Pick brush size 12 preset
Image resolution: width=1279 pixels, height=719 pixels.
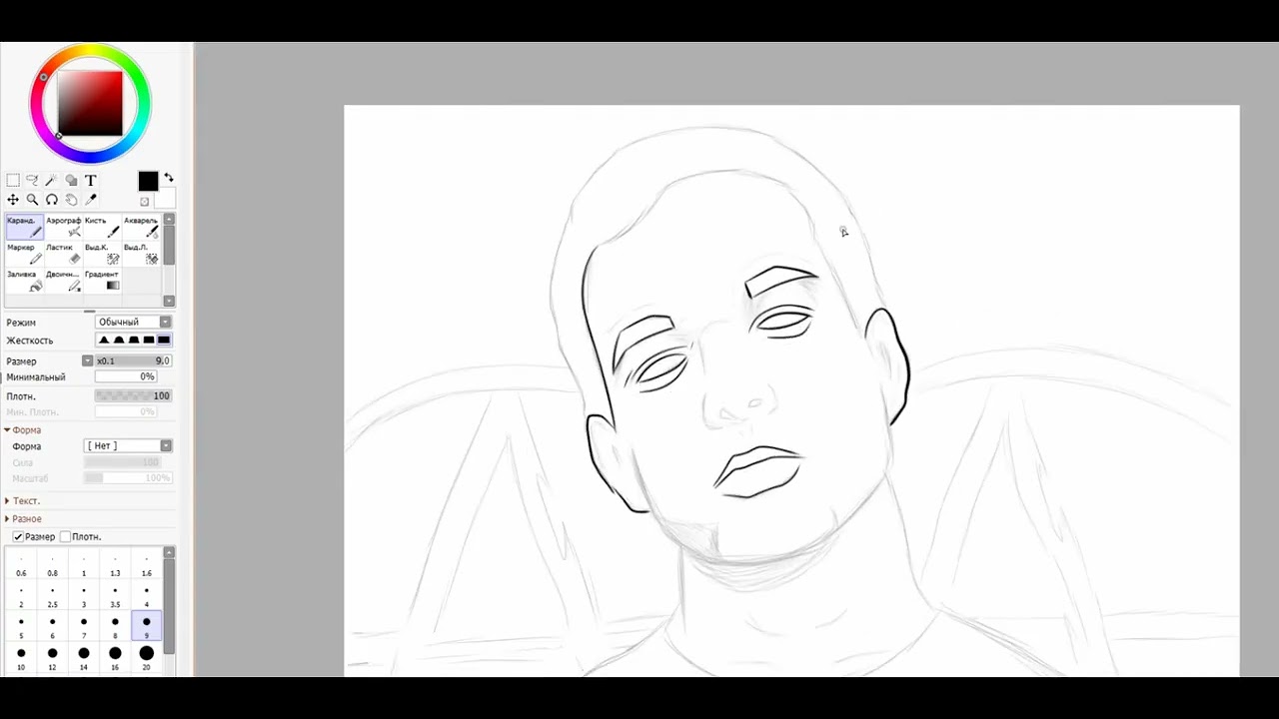(x=52, y=659)
